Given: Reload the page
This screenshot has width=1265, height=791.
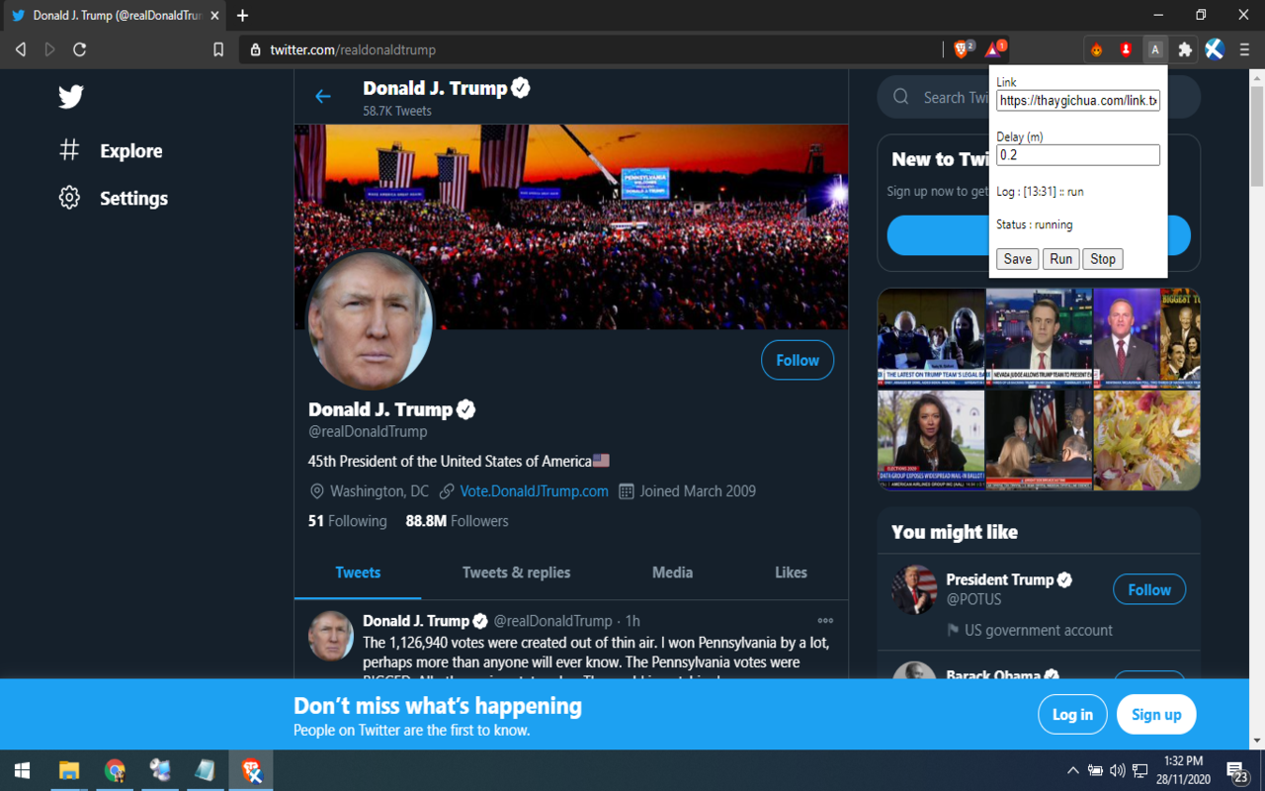Looking at the screenshot, I should click(80, 49).
